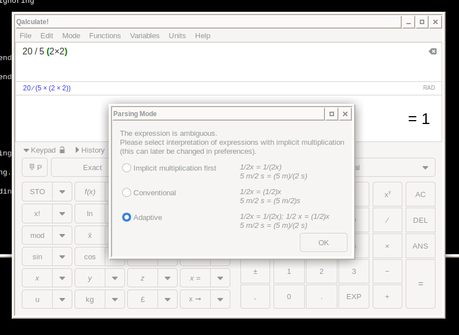
Task: Open the STO button dropdown arrow
Action: [x=62, y=192]
